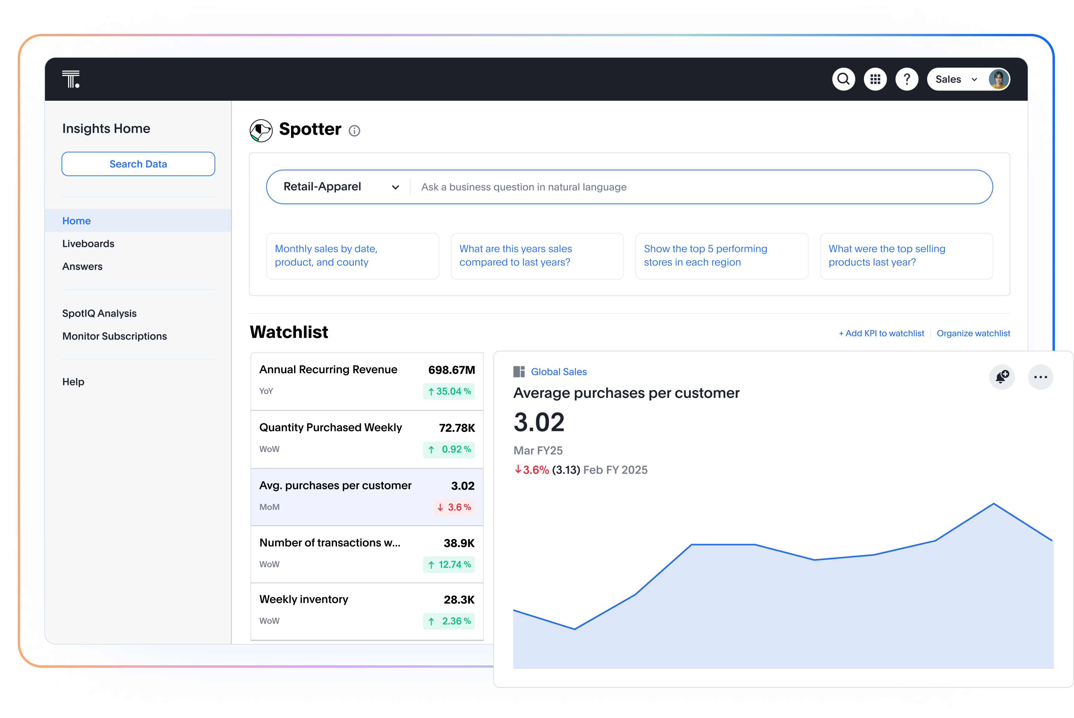Navigate to Liveboards in the sidebar
Image resolution: width=1074 pixels, height=718 pixels.
(x=88, y=243)
